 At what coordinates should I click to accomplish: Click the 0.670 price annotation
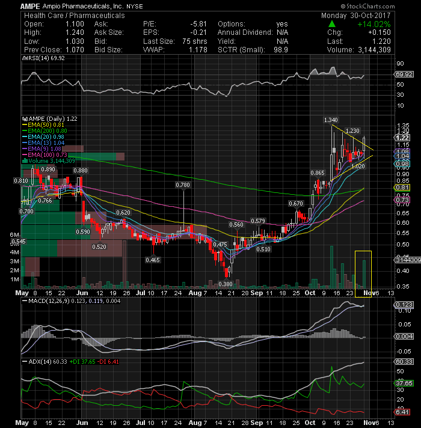[x=296, y=203]
